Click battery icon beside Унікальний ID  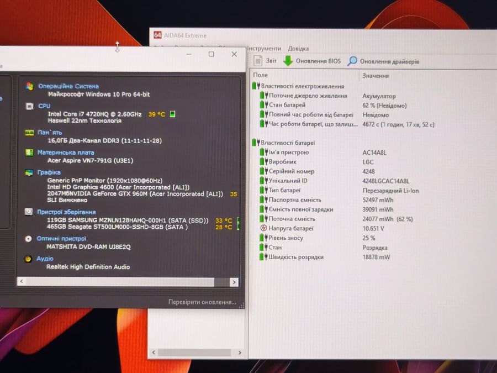[x=264, y=181]
